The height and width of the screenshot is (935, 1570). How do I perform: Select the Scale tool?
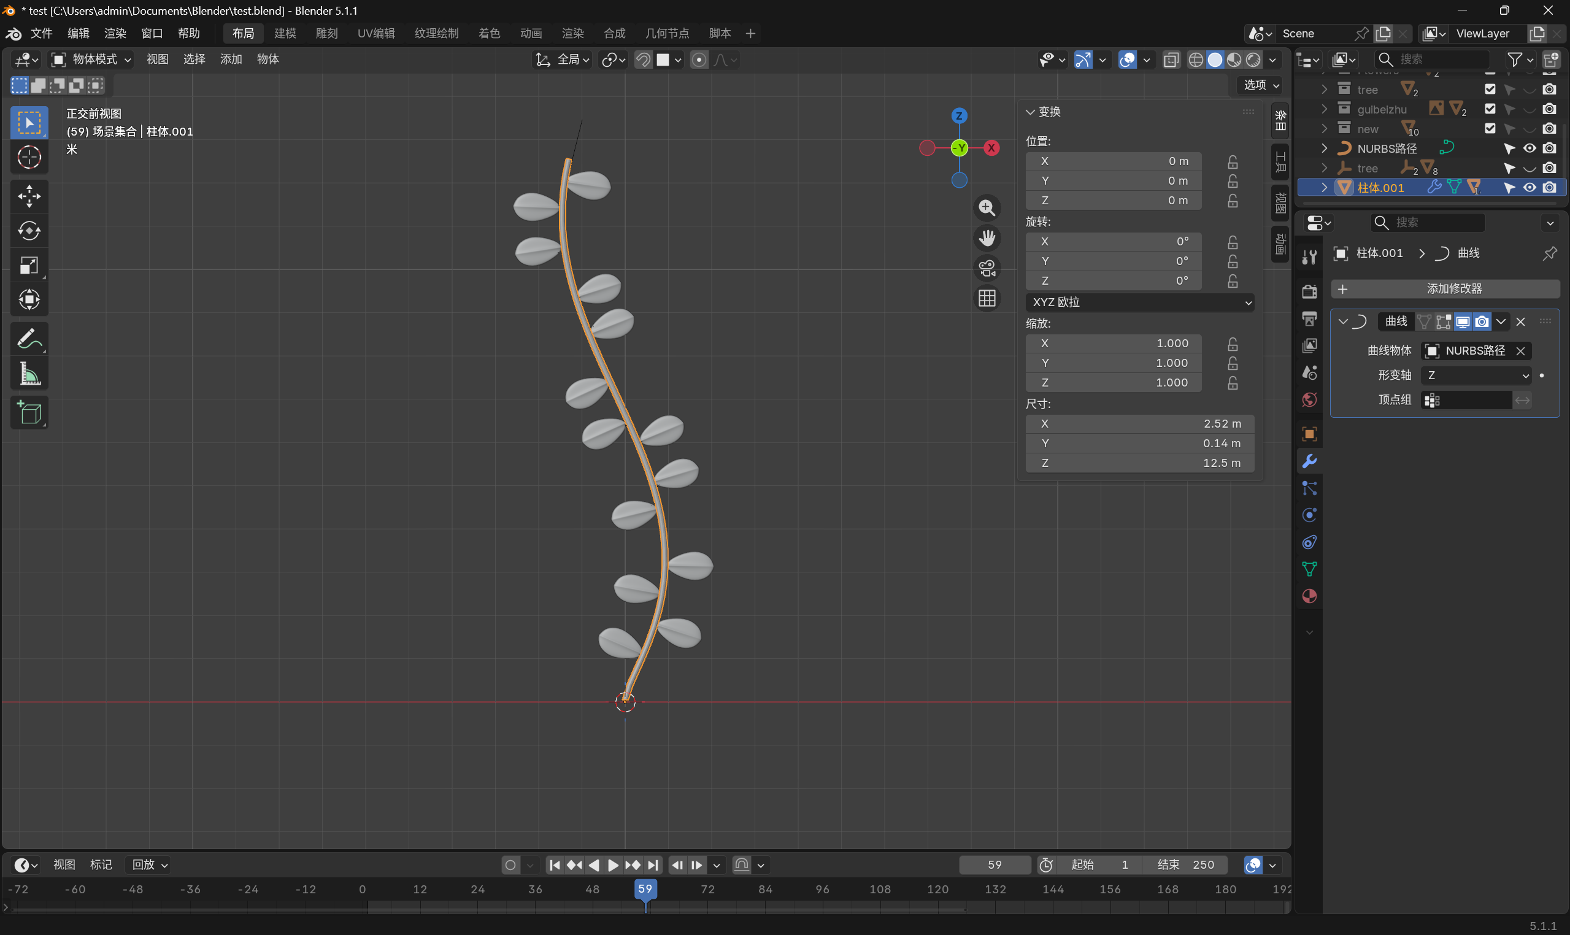pyautogui.click(x=29, y=265)
